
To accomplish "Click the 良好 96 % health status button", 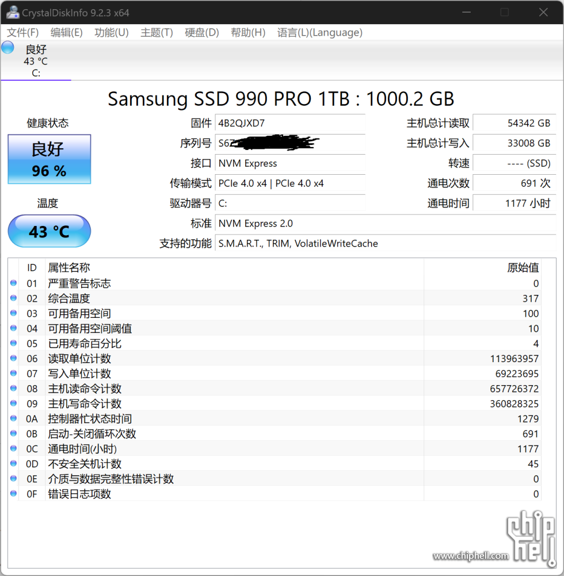I will (49, 159).
